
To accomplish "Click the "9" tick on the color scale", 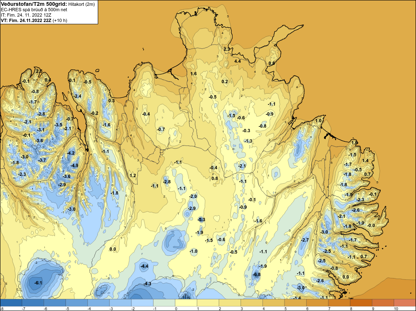I will point(373,309).
